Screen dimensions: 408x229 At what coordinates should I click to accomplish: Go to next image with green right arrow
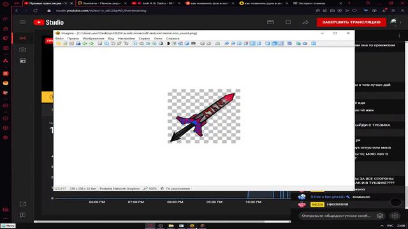[x=91, y=44]
